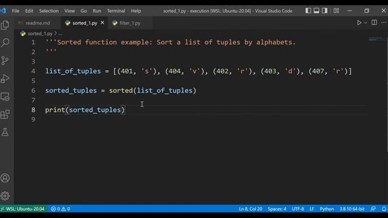
Task: Open Customize Layout icon
Action: pyautogui.click(x=336, y=11)
